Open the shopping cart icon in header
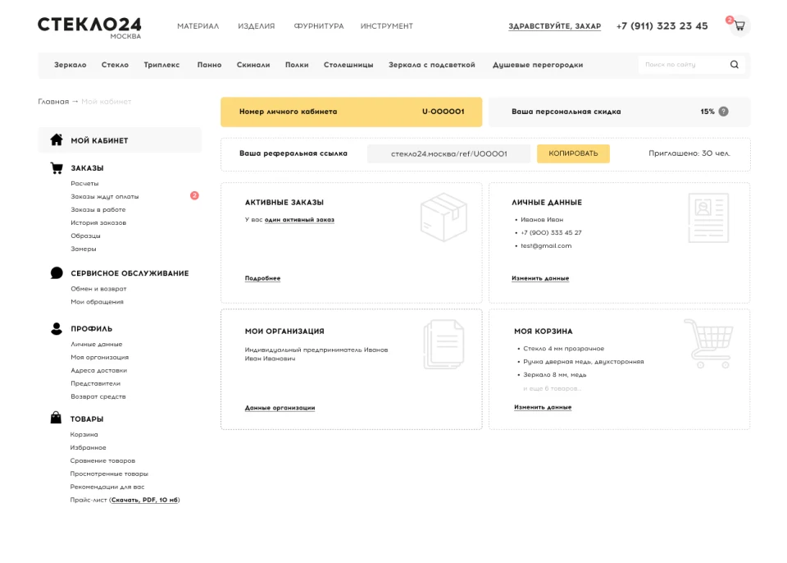The width and height of the screenshot is (787, 563). [739, 25]
